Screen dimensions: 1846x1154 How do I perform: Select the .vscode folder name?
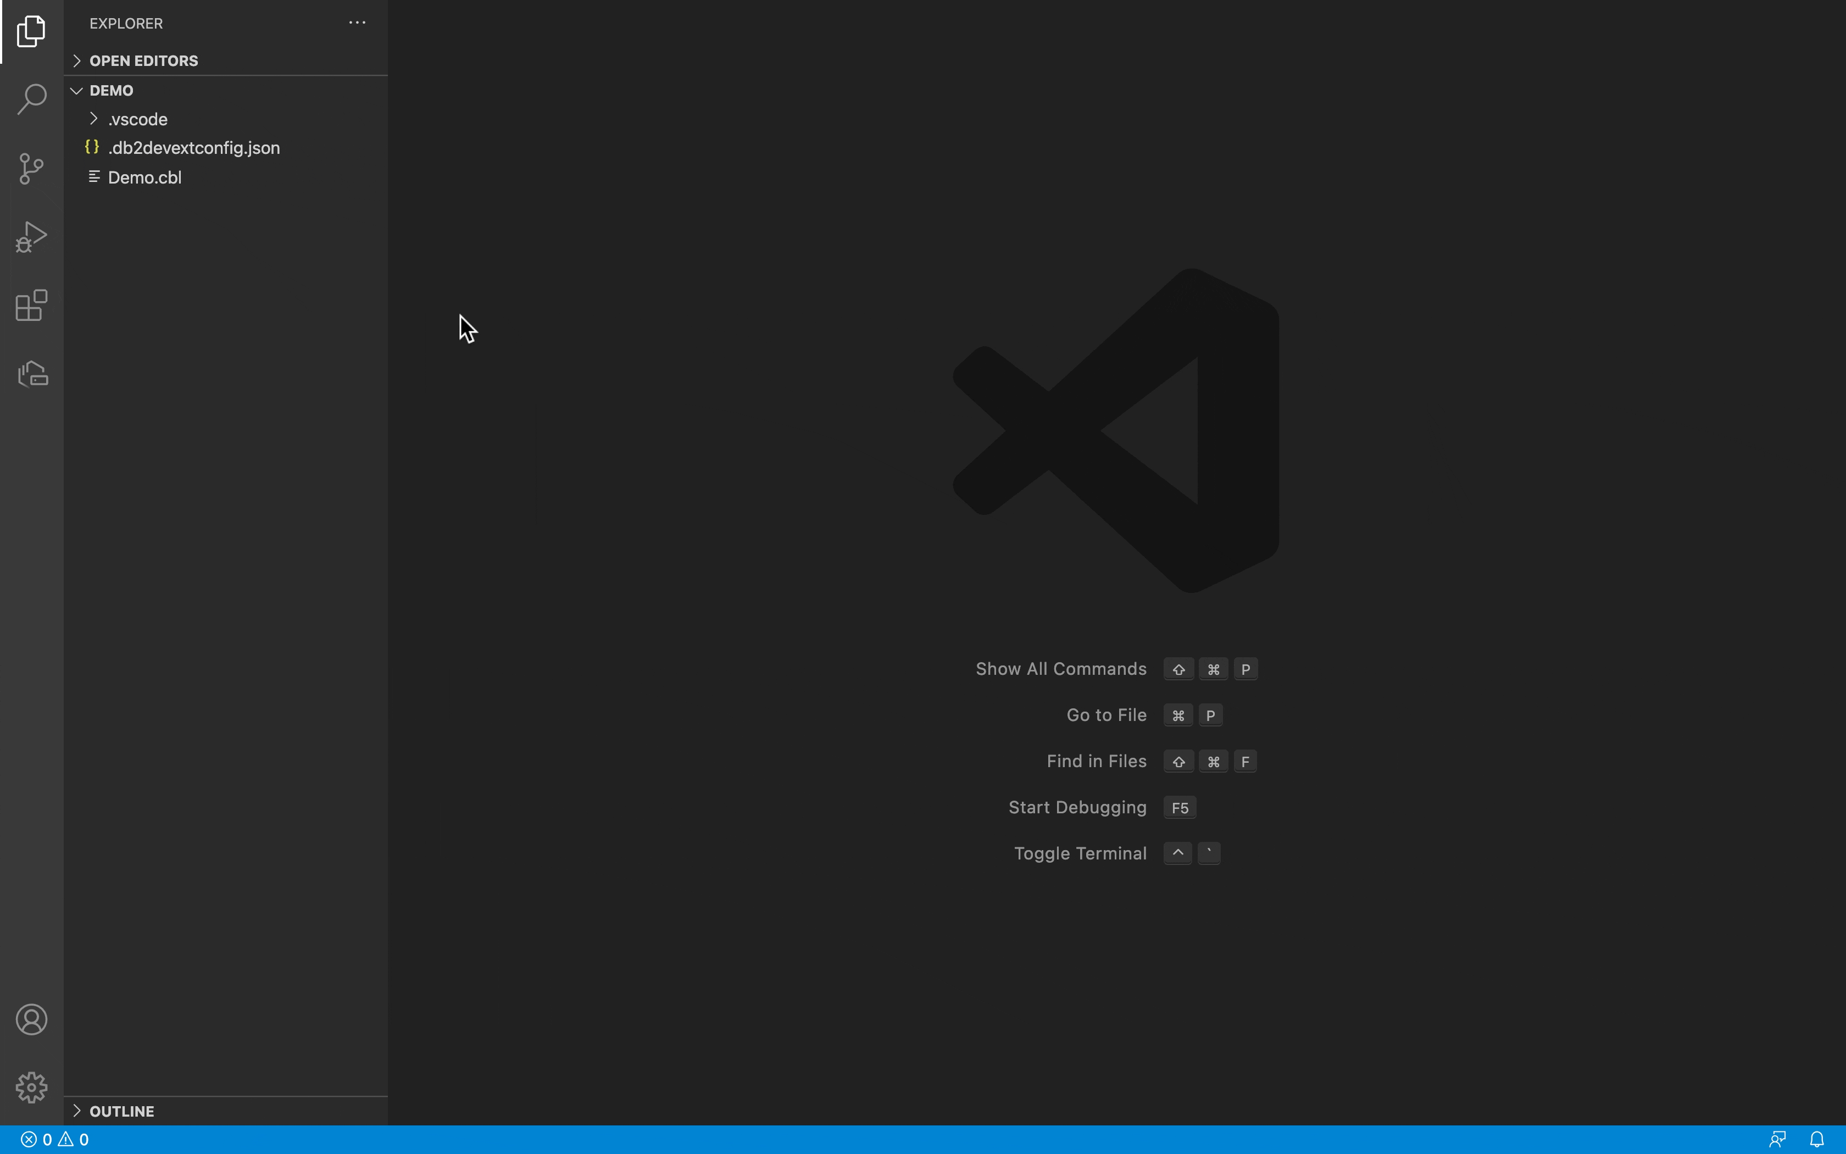137,119
